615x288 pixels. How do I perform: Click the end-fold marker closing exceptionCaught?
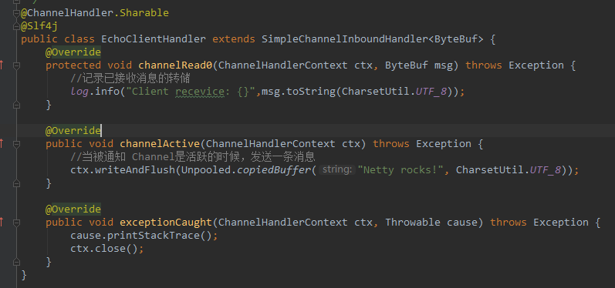[16, 262]
